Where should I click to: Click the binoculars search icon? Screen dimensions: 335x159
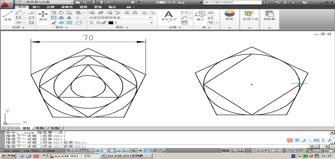(266, 2)
